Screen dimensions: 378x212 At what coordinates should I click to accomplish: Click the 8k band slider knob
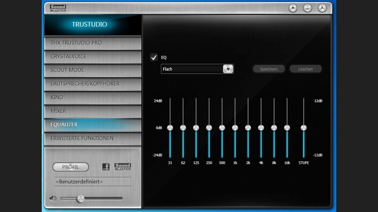point(274,128)
